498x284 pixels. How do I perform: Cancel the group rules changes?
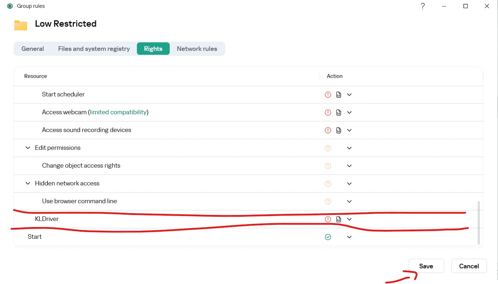(x=469, y=266)
